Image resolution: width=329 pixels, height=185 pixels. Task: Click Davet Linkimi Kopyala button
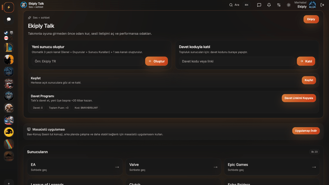[x=299, y=98]
